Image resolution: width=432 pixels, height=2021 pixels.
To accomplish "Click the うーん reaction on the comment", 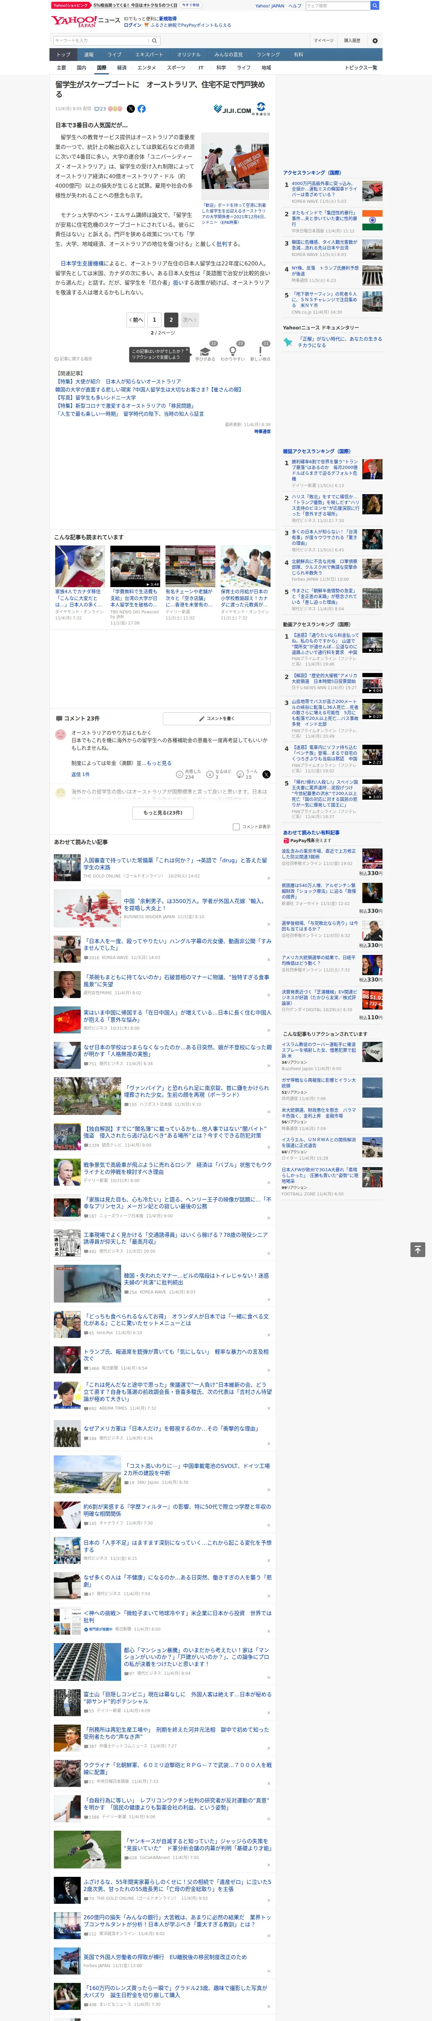I will (x=246, y=774).
